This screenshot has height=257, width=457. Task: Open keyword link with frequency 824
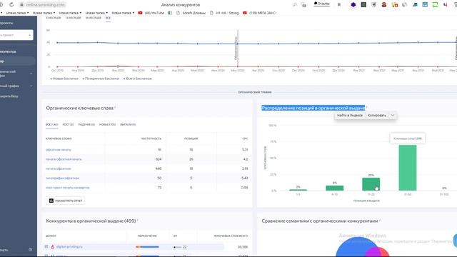tap(64, 159)
